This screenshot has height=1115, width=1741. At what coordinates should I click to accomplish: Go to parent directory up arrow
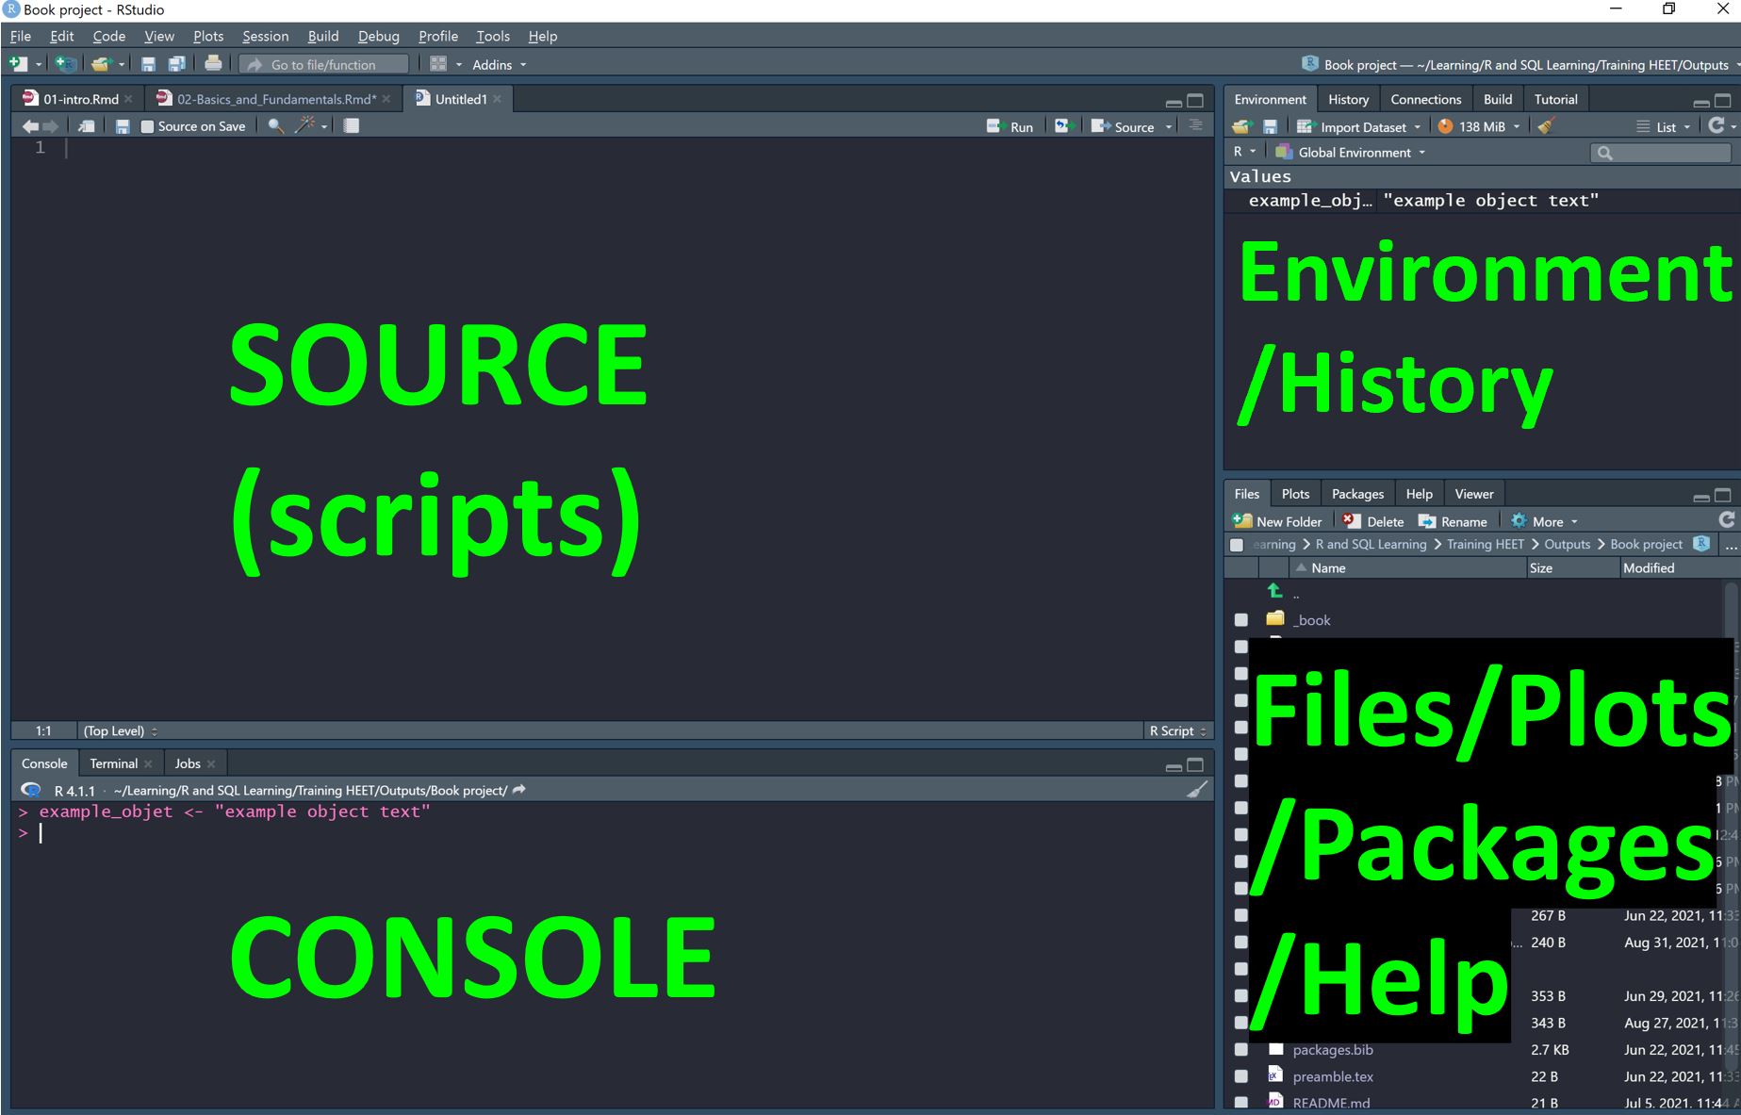(1275, 591)
